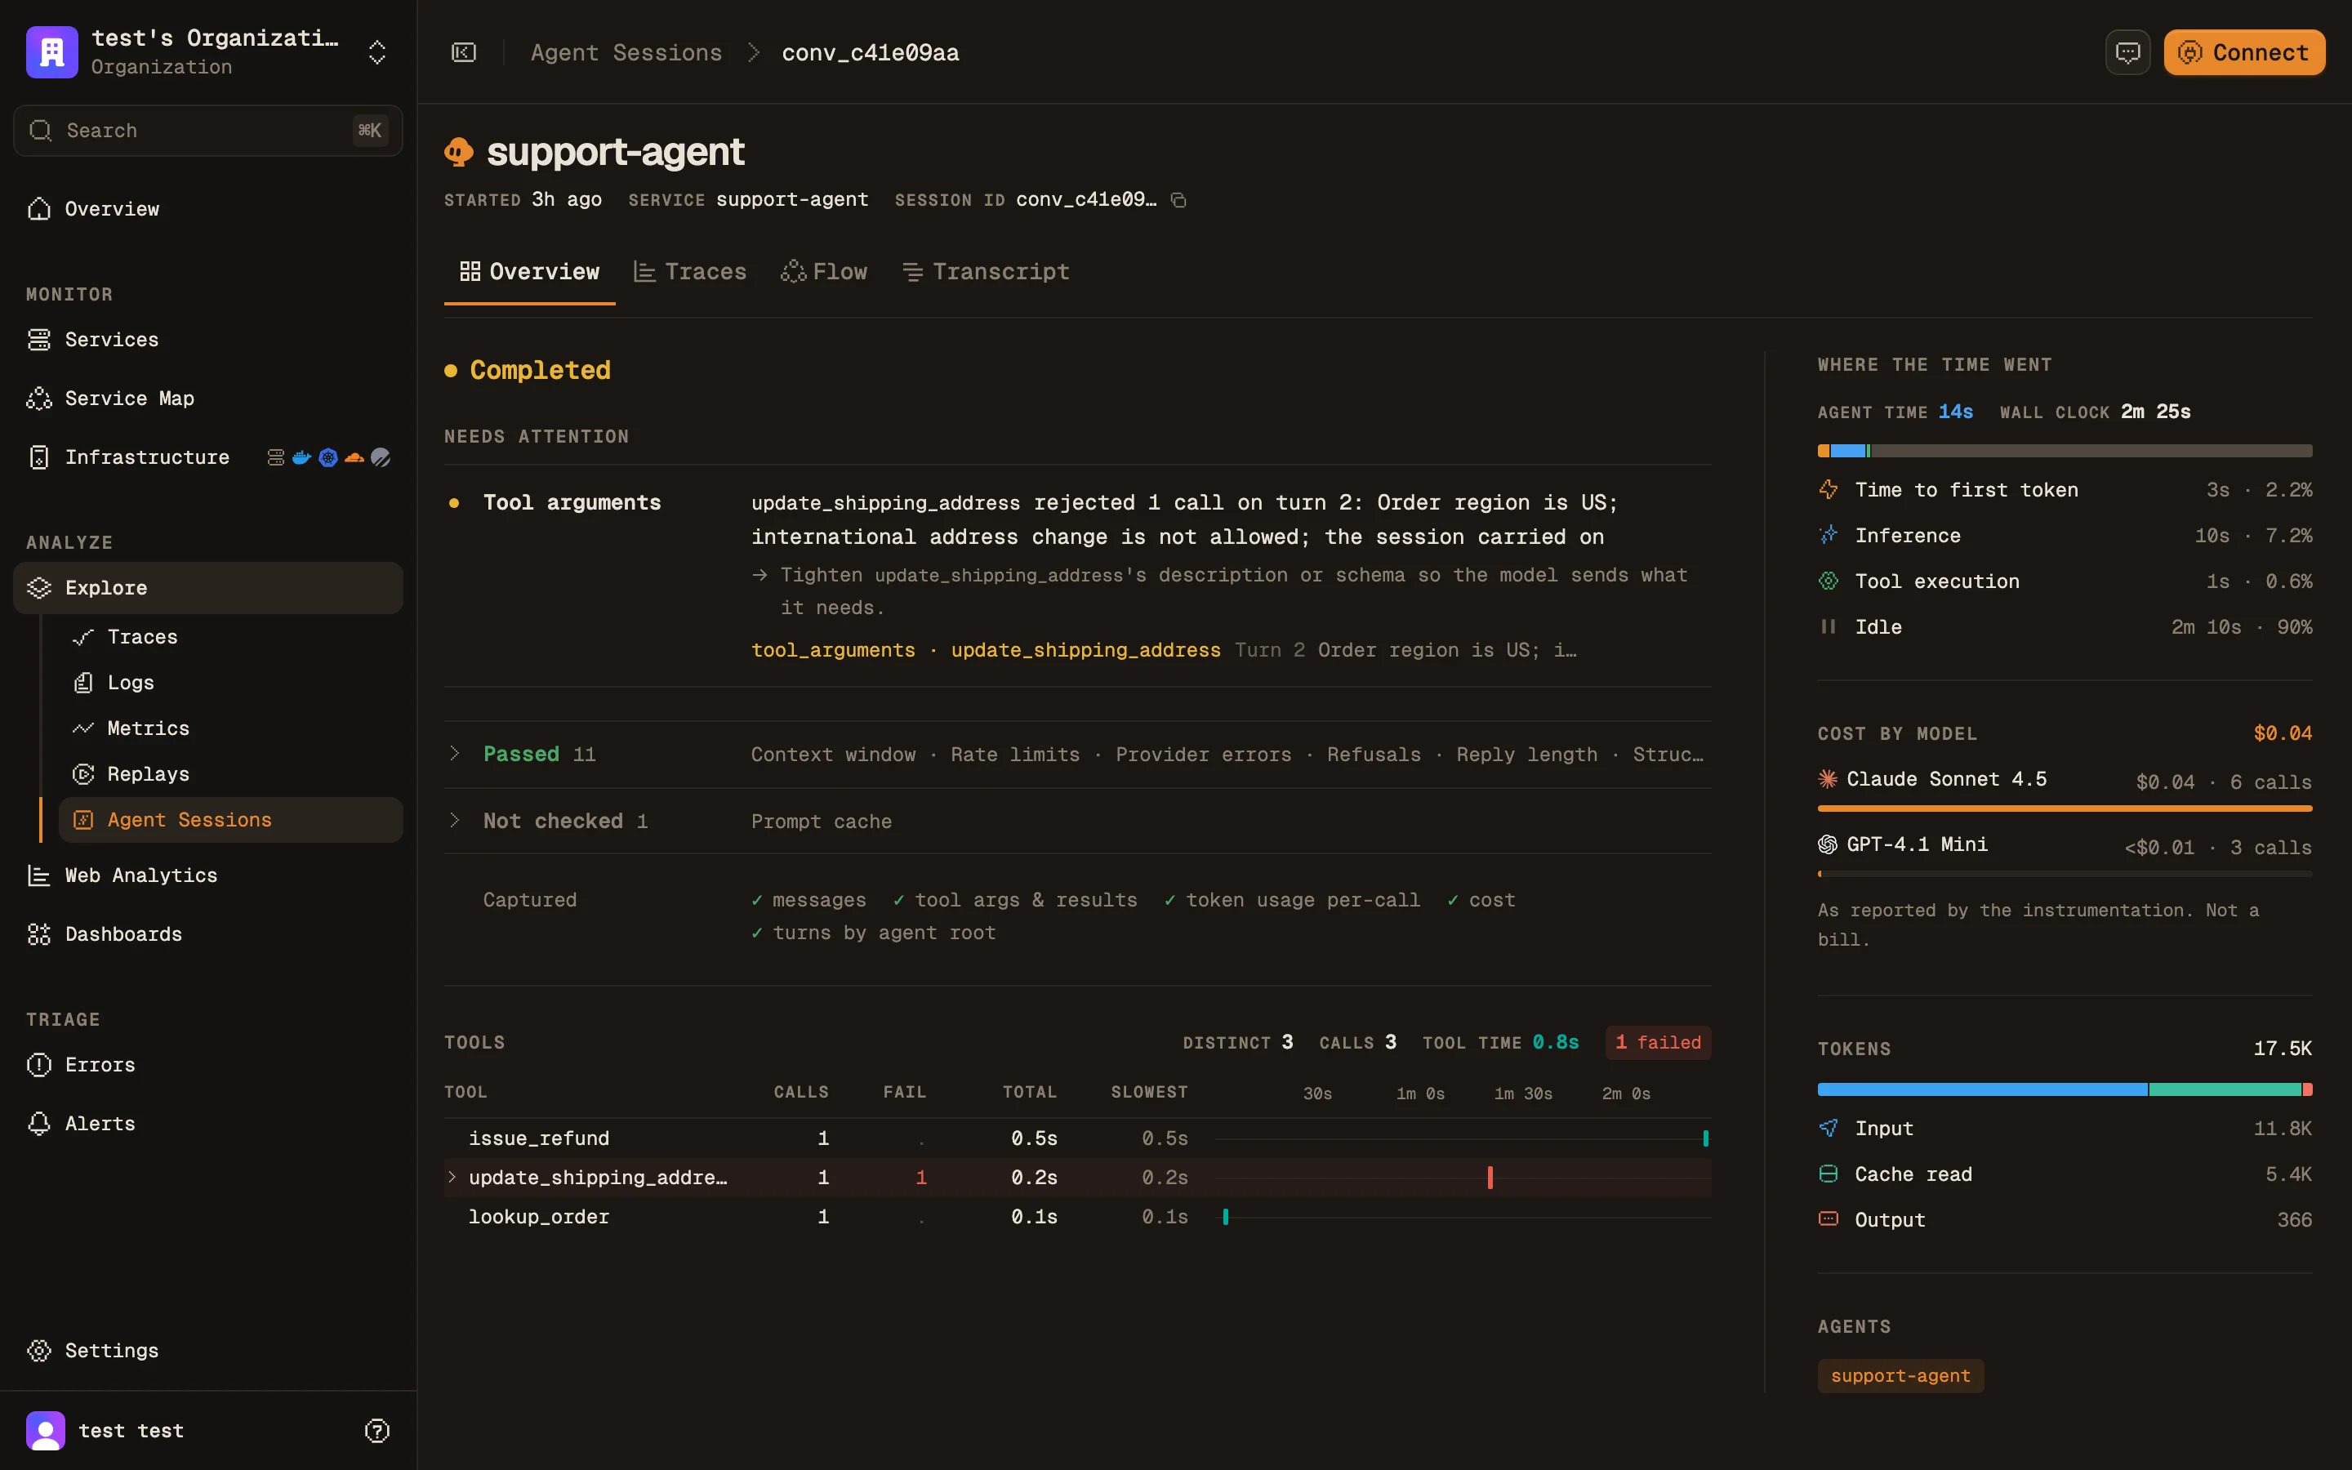2352x1470 pixels.
Task: Click the orange cloud infrastructure icon
Action: pyautogui.click(x=354, y=457)
